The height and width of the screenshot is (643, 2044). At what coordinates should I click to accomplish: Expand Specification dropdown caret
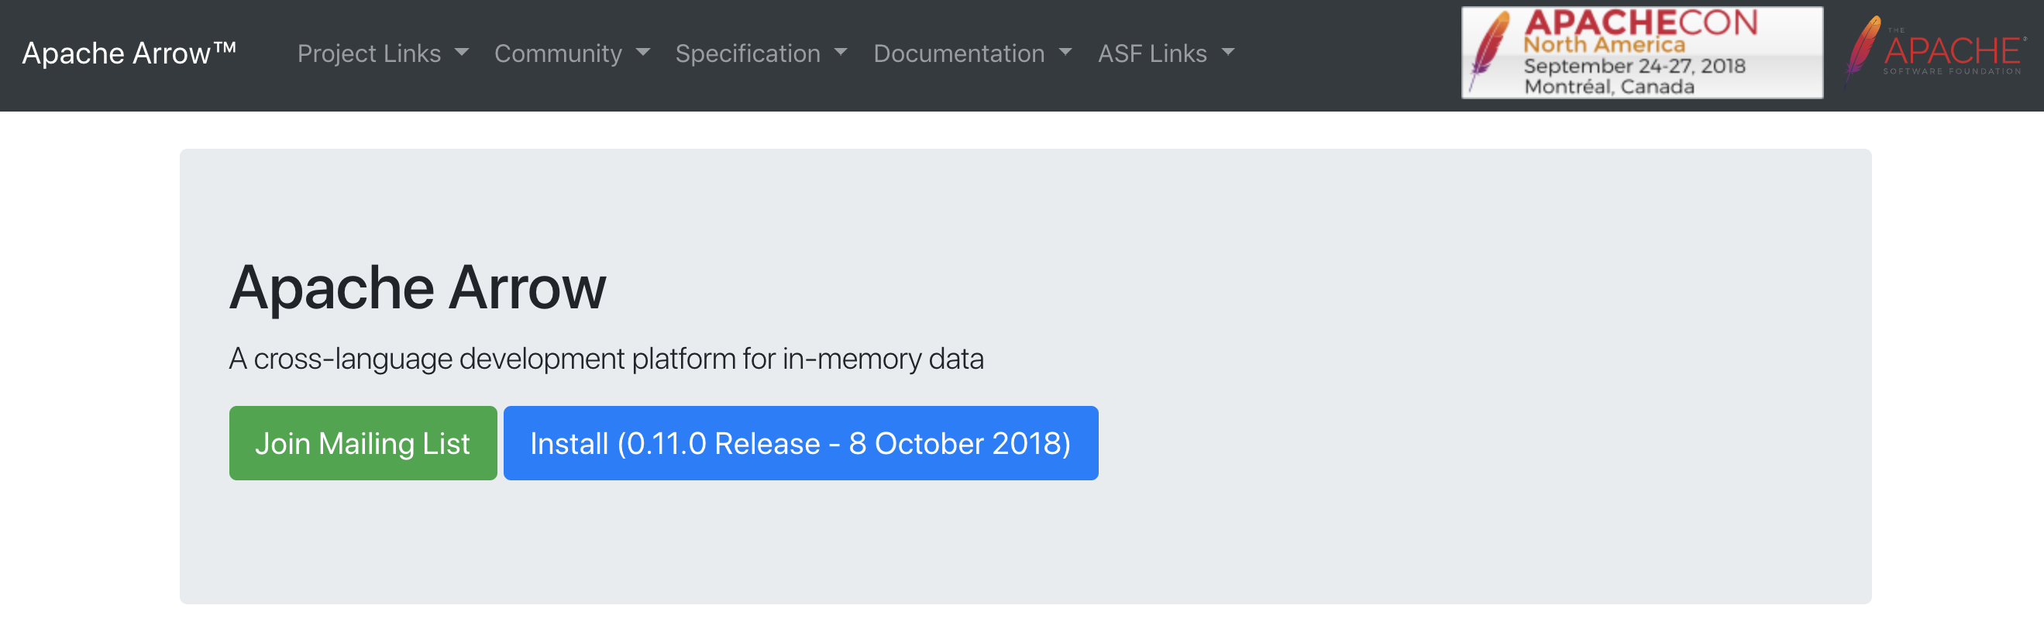[840, 53]
